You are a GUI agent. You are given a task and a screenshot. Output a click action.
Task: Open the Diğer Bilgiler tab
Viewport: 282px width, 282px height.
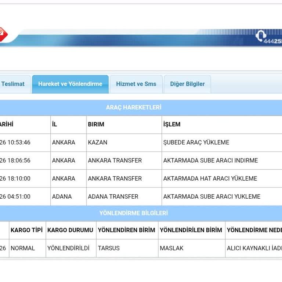[187, 84]
